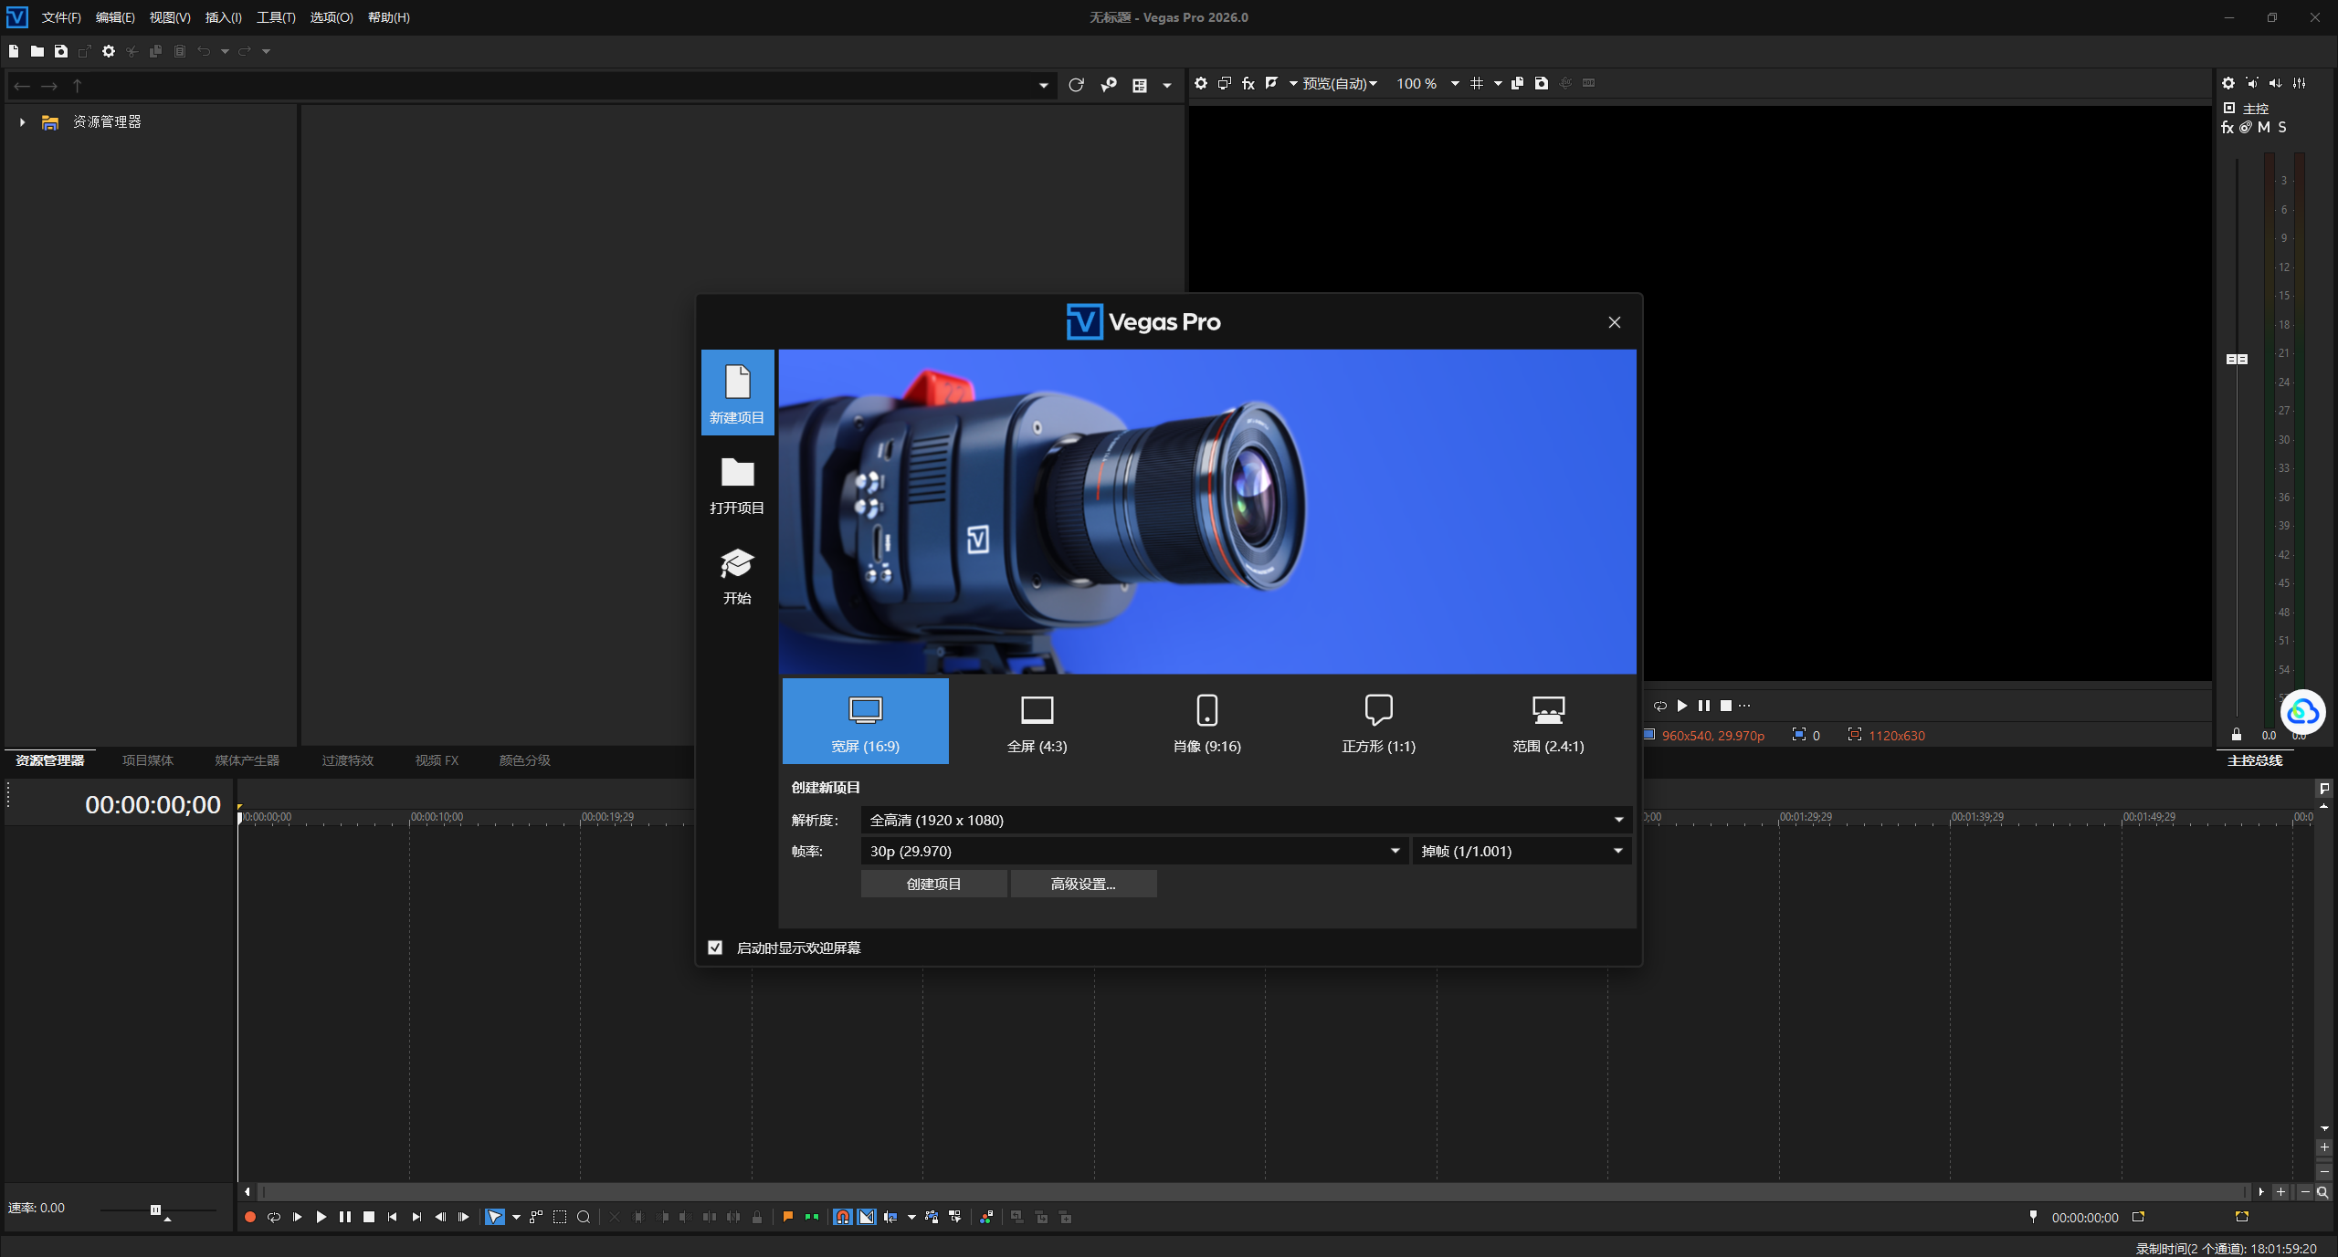Select the normal edit arrow tool

point(494,1217)
